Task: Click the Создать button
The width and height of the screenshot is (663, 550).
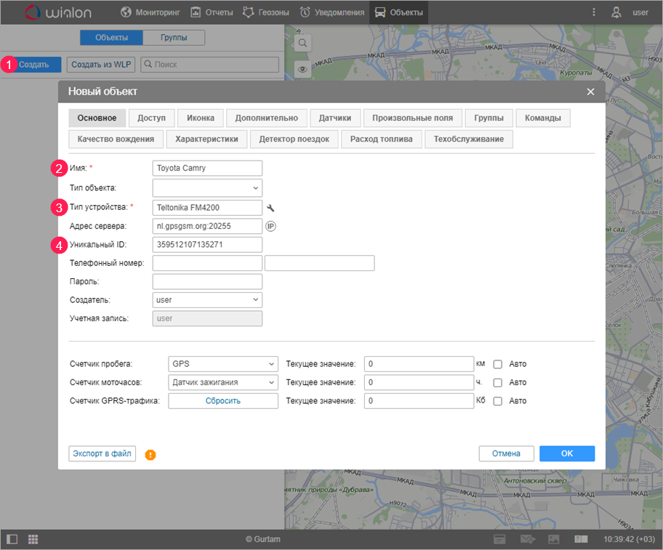Action: (34, 65)
